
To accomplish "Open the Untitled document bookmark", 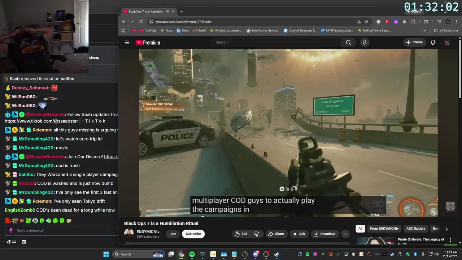I will tap(225, 31).
